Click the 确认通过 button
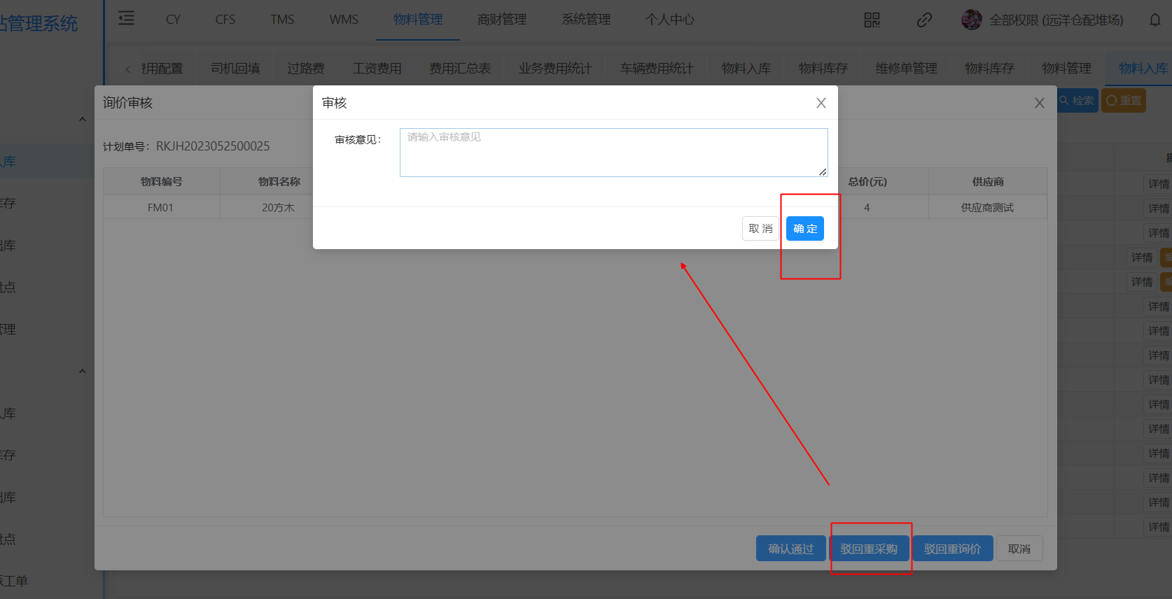 (790, 549)
